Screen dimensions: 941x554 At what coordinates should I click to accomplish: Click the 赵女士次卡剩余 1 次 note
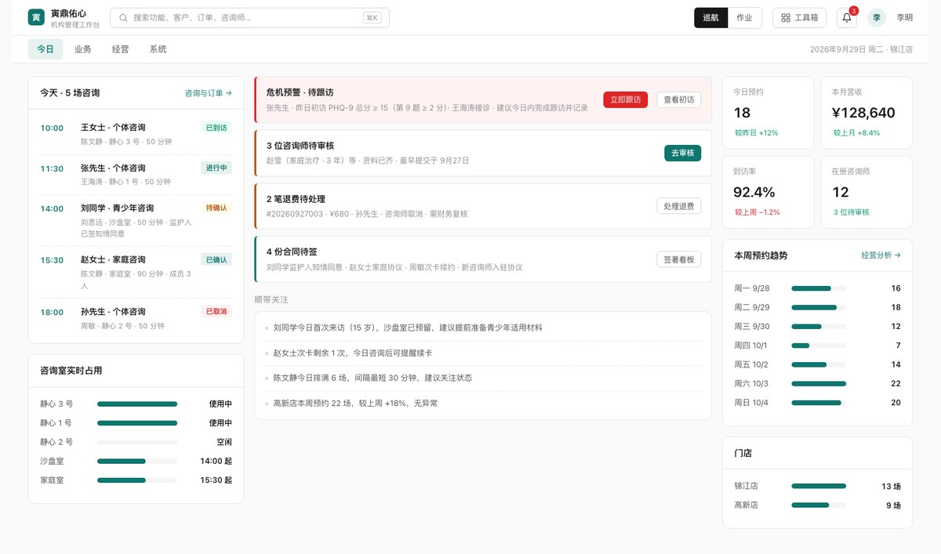(483, 353)
